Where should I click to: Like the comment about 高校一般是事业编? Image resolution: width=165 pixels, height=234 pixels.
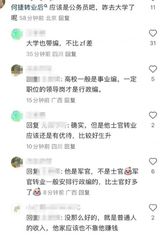tap(153, 69)
